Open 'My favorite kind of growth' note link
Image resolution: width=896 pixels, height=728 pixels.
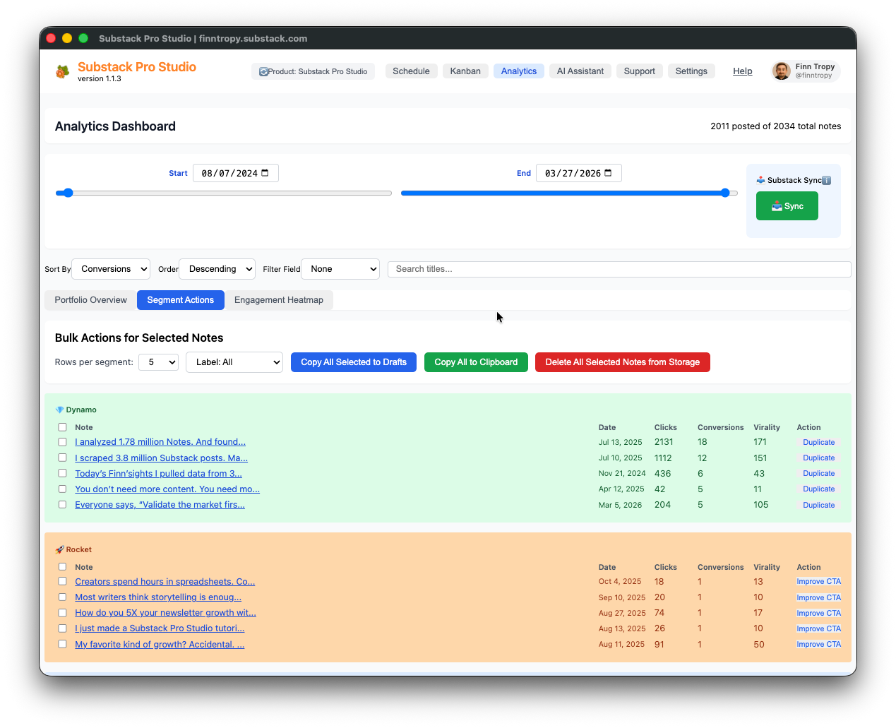pyautogui.click(x=160, y=645)
